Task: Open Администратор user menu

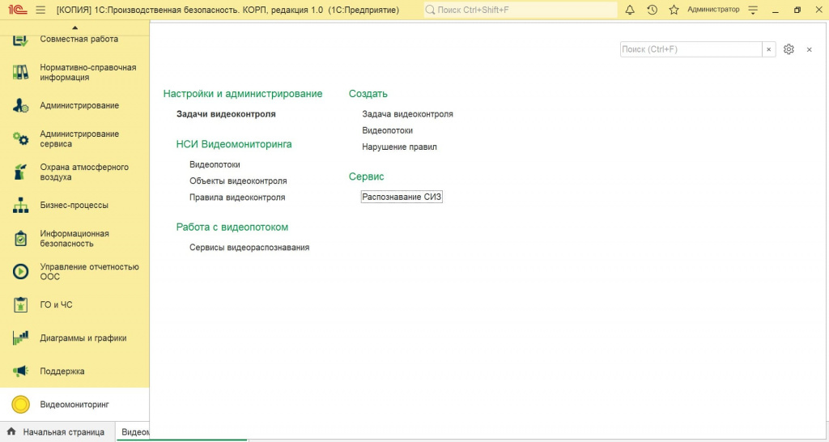Action: 713,10
